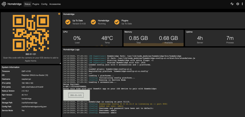Click the storage path /var/lib/homebridge

click(29, 103)
